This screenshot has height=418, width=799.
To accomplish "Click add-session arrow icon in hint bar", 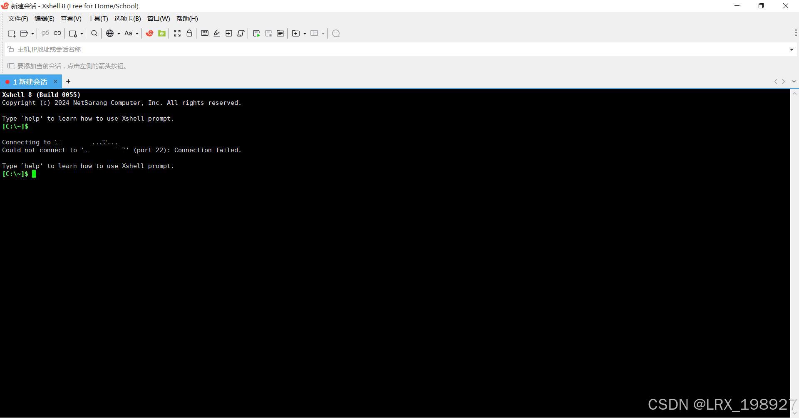I will click(11, 66).
